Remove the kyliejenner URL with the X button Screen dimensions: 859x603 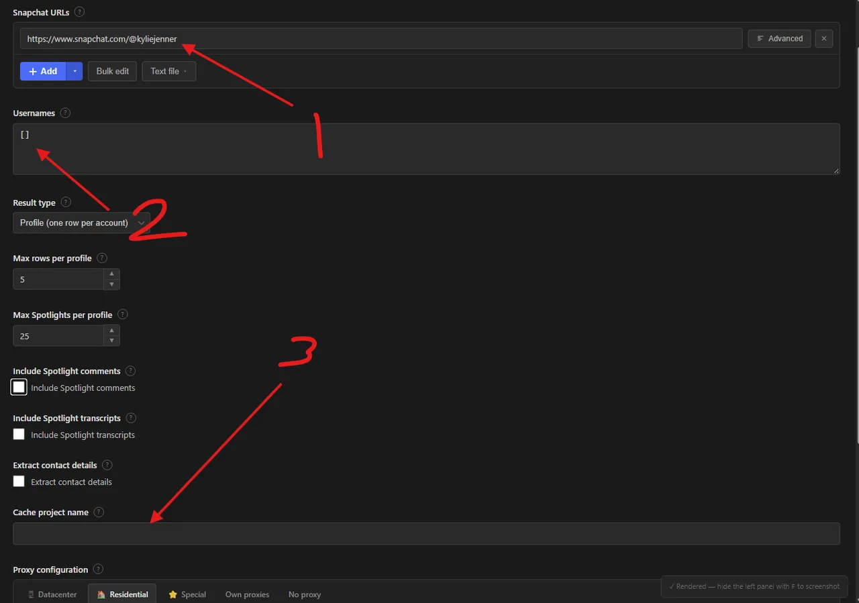pyautogui.click(x=824, y=38)
